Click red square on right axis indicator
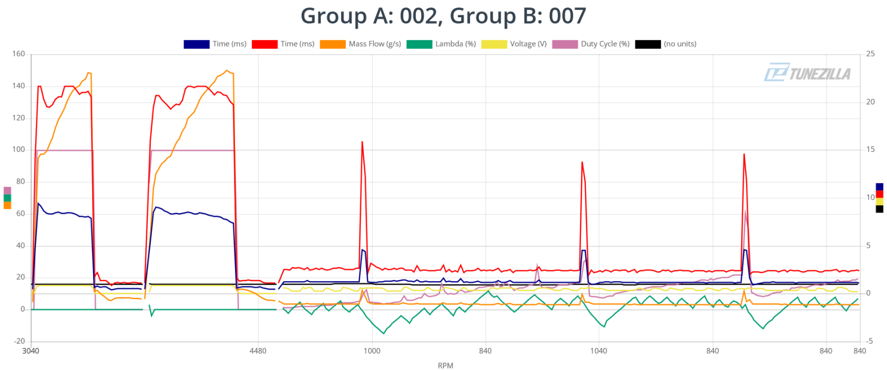This screenshot has height=370, width=887. click(879, 194)
